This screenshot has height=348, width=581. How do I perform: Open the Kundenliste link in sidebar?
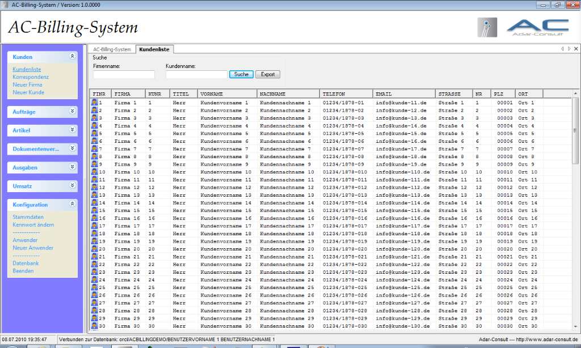[x=27, y=69]
